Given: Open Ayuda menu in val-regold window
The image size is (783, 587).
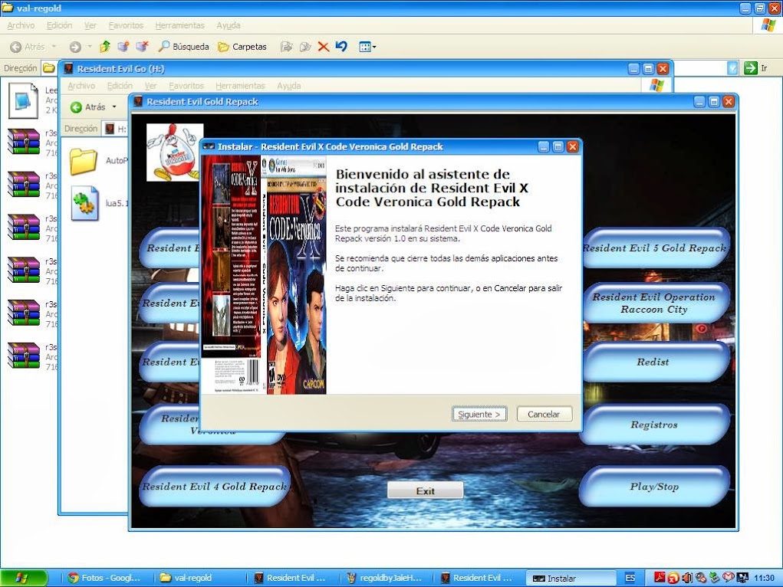Looking at the screenshot, I should click(x=229, y=25).
